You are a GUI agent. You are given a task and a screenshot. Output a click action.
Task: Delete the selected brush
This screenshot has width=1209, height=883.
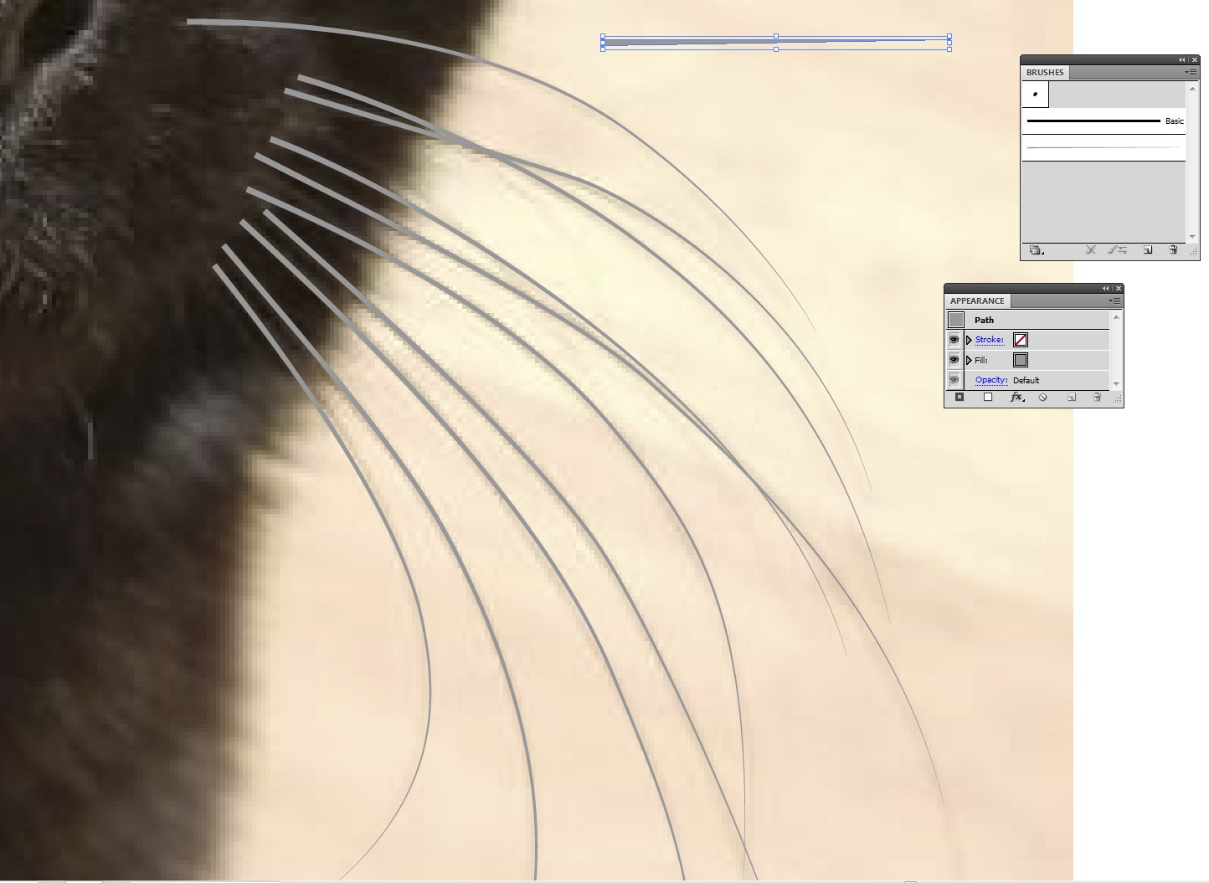pyautogui.click(x=1174, y=249)
